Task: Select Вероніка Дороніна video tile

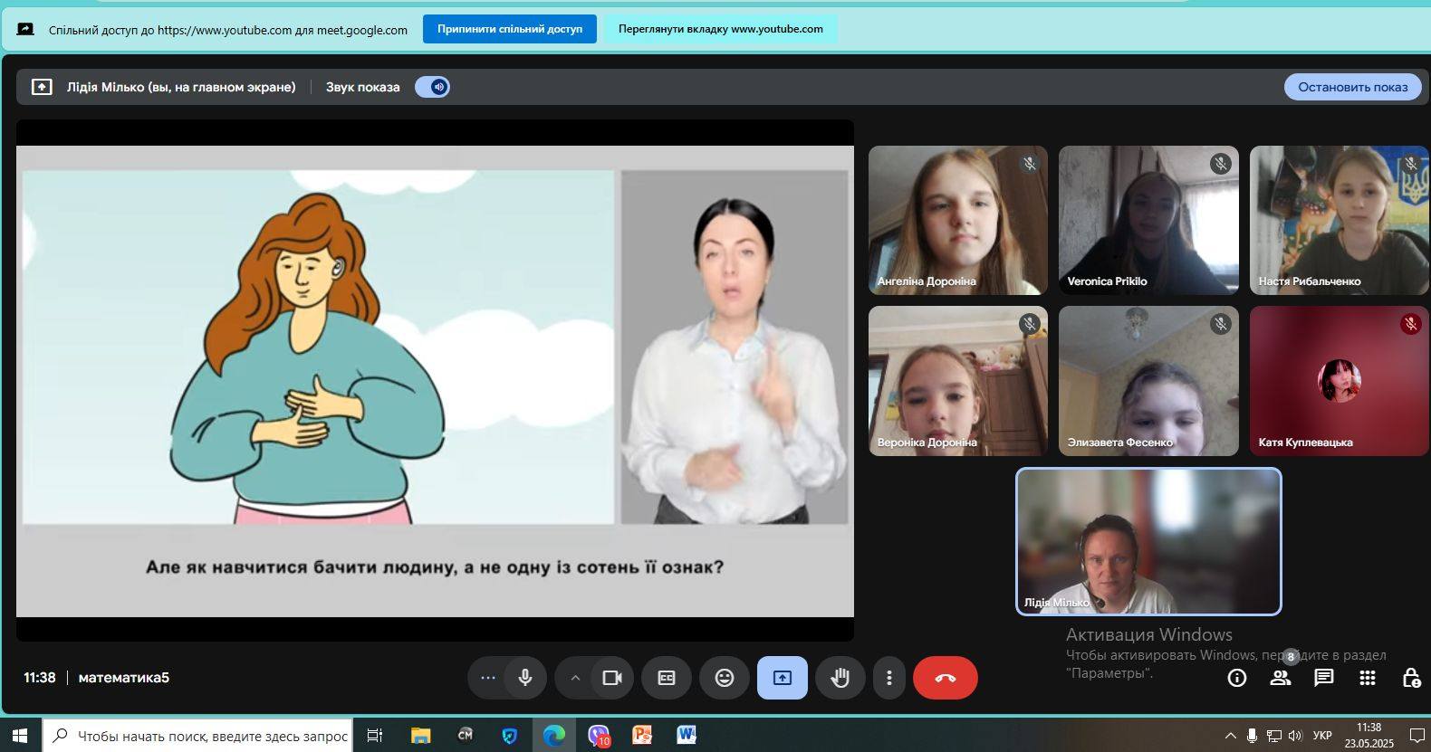Action: tap(958, 381)
